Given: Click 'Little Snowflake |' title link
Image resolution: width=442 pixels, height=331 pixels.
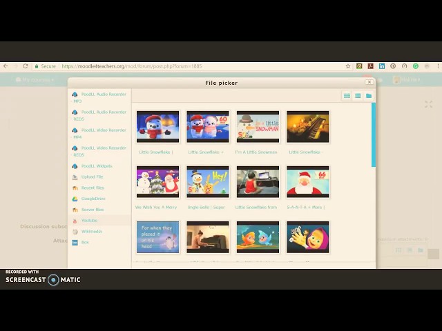Looking at the screenshot, I should 156,152.
